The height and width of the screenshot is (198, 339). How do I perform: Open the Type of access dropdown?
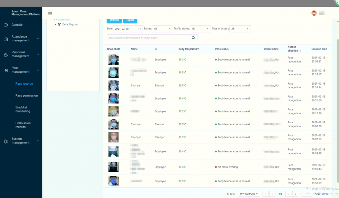point(240,29)
